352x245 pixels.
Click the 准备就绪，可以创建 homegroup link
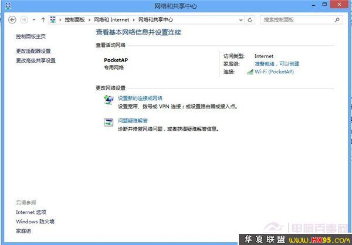(x=277, y=63)
